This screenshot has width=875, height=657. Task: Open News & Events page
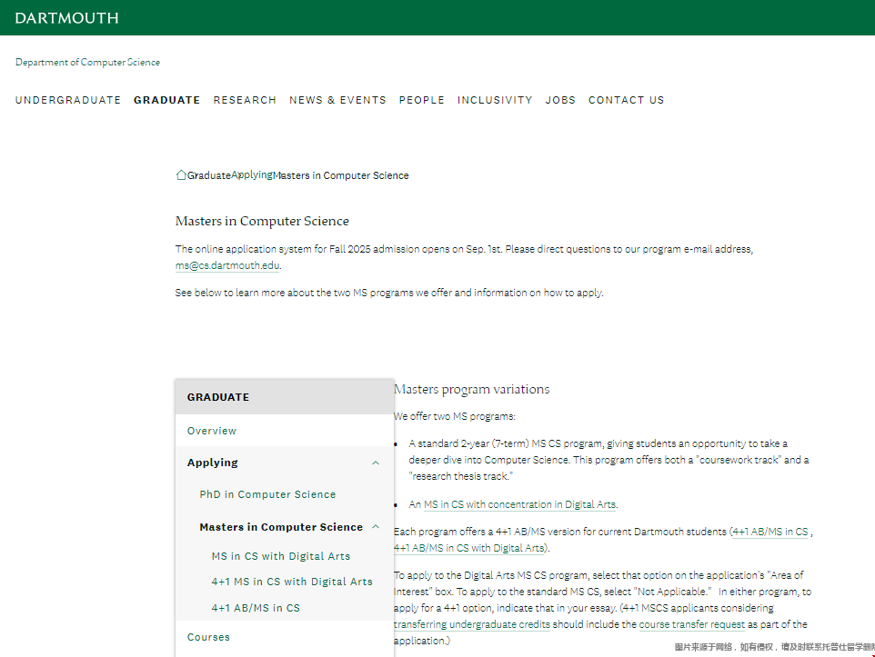337,100
